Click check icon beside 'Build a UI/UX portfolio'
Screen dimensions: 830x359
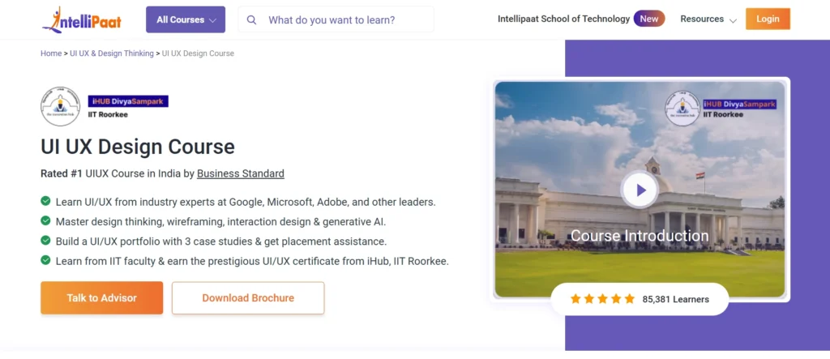(x=45, y=241)
